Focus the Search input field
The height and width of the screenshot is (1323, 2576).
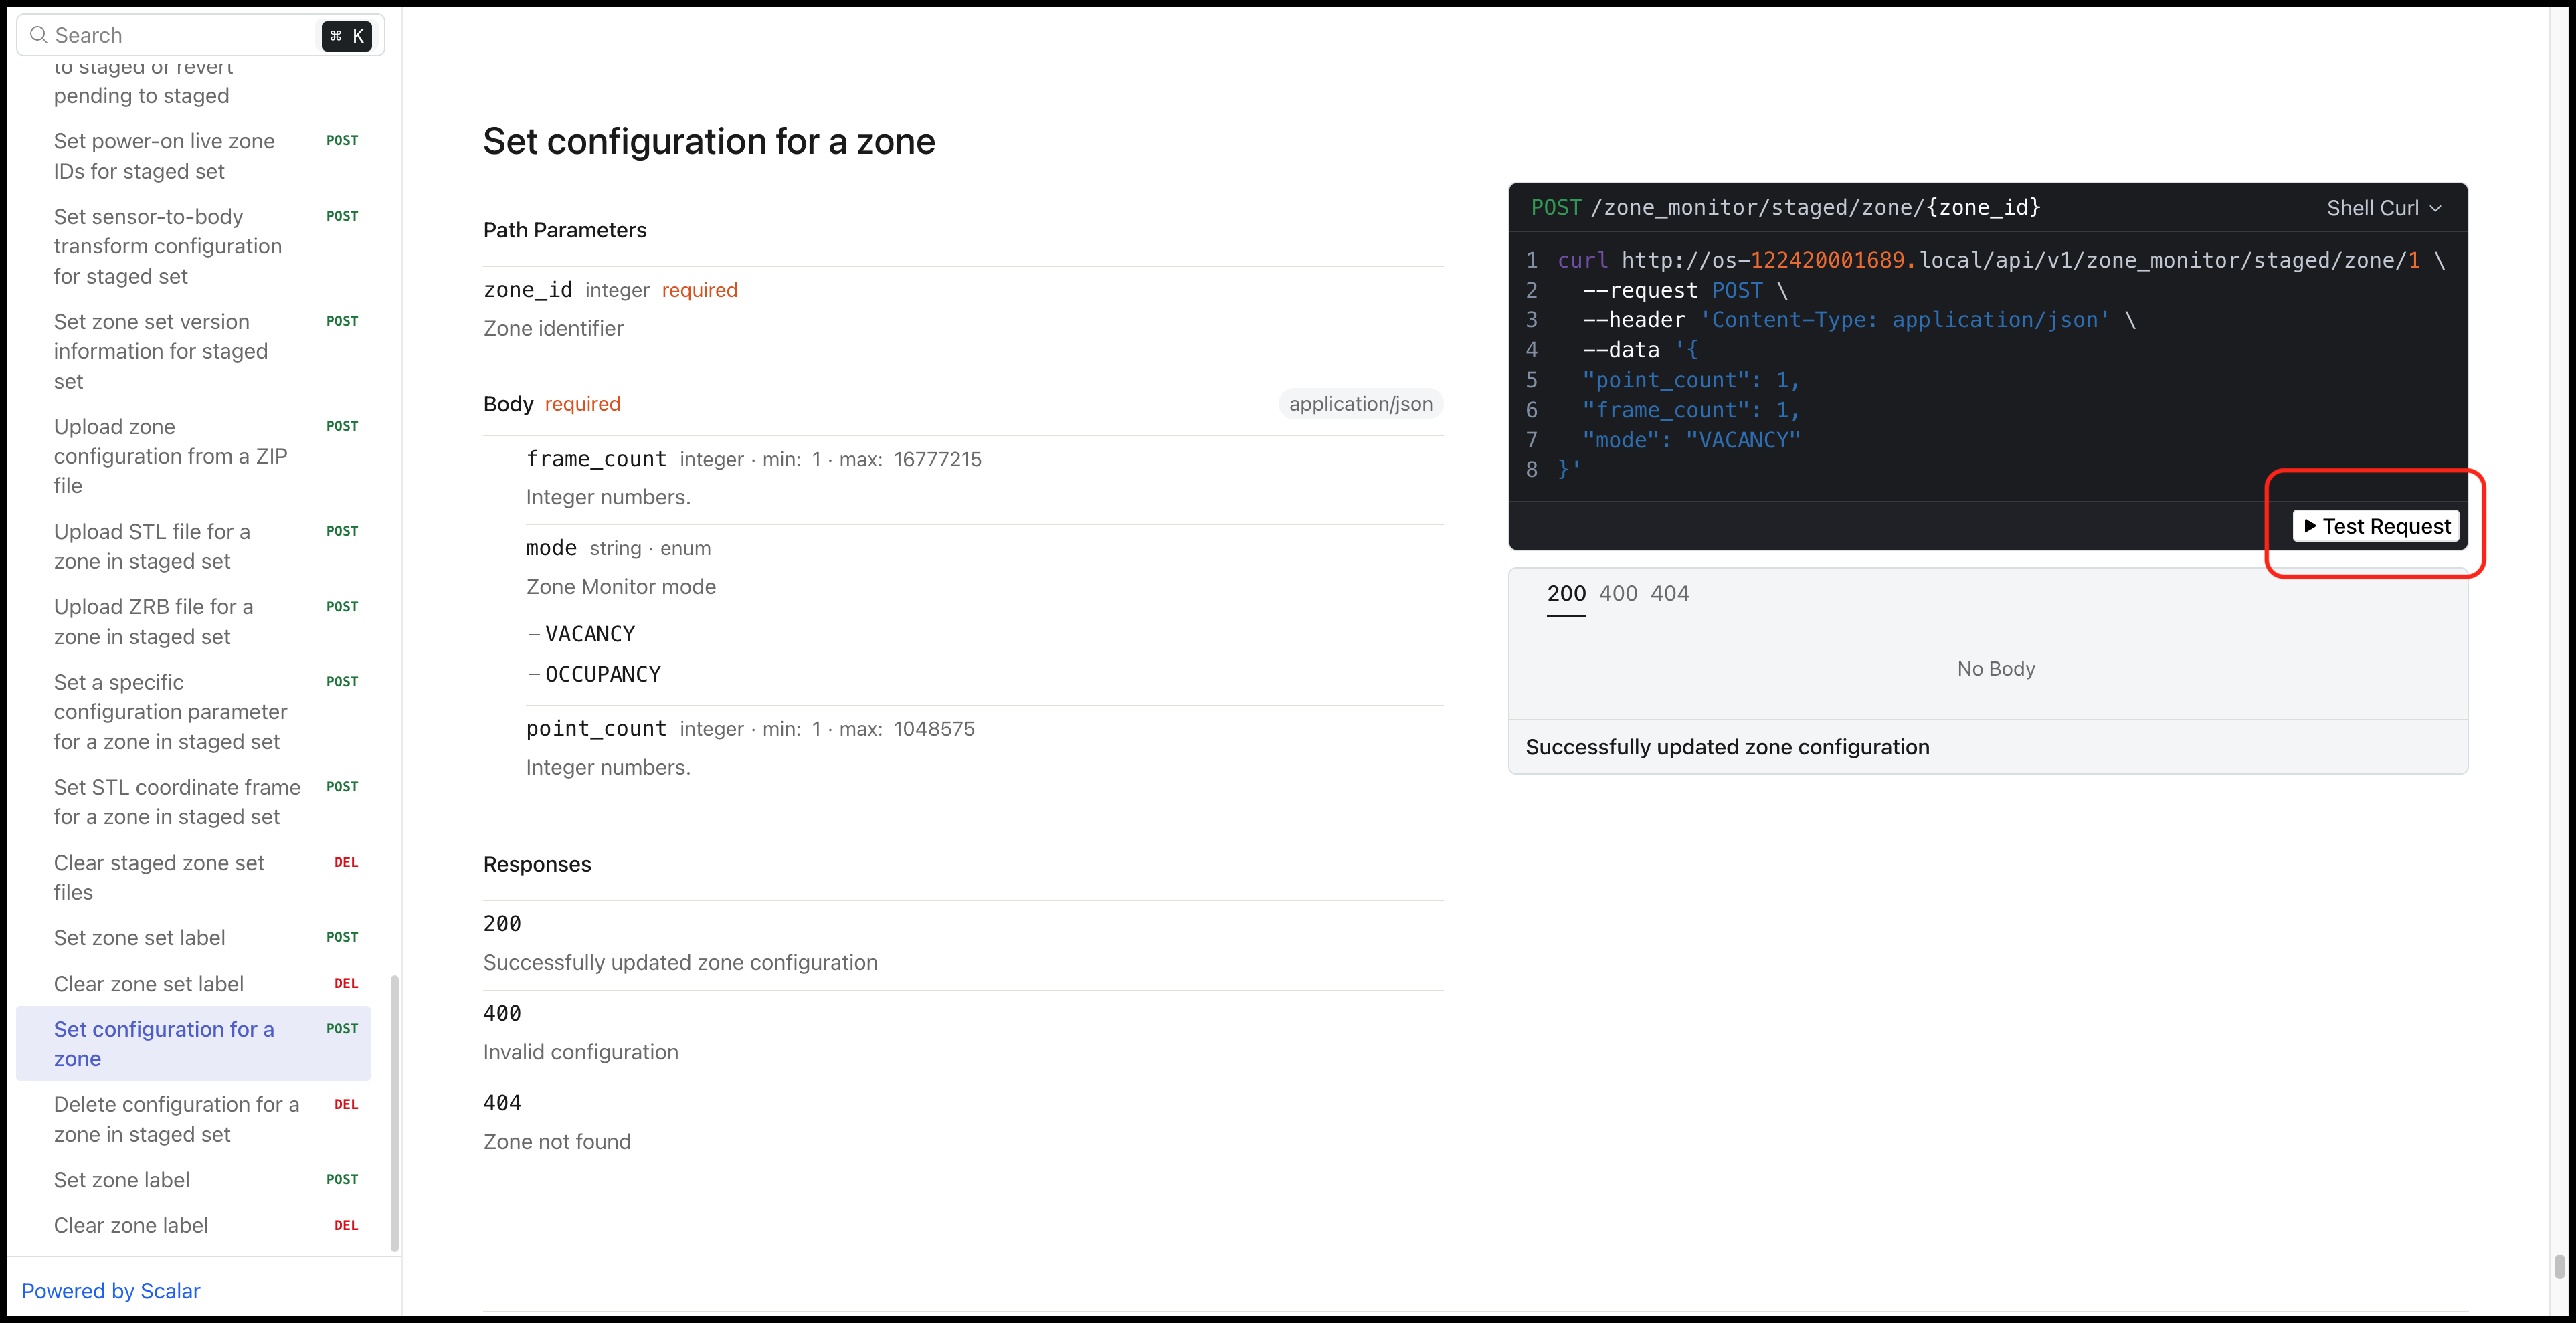(x=200, y=35)
